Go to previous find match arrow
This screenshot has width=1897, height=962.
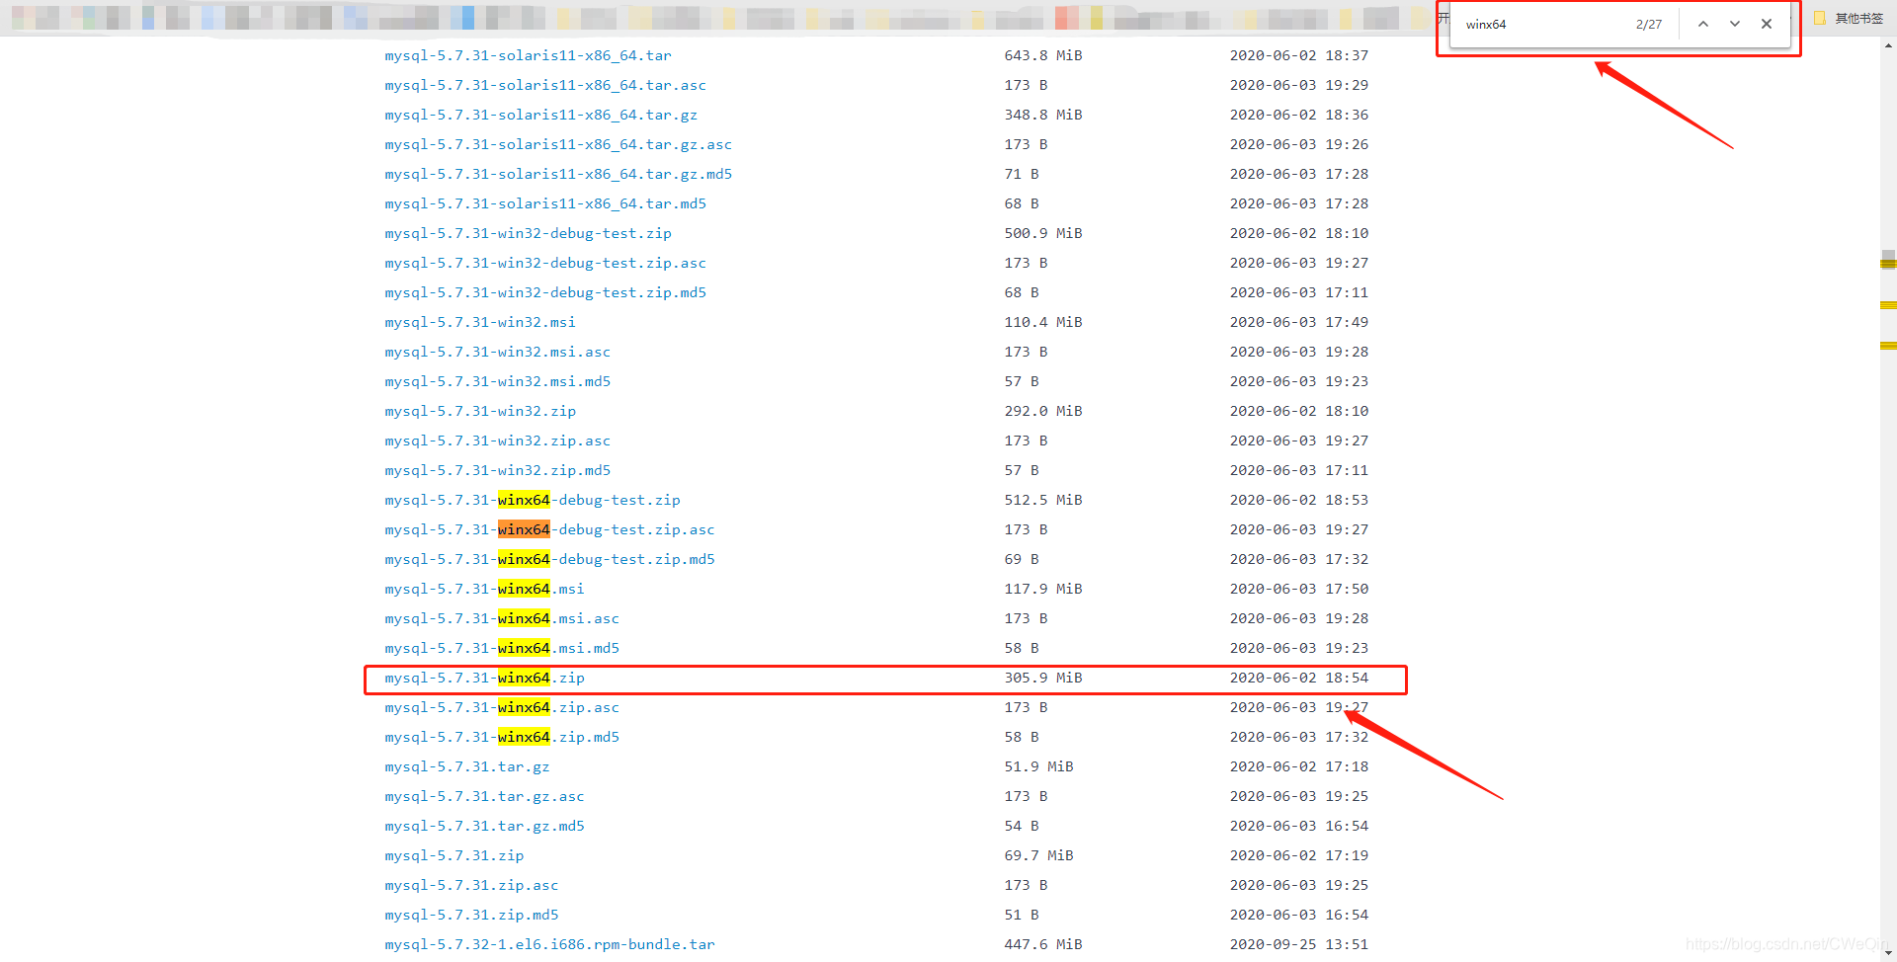click(1703, 24)
